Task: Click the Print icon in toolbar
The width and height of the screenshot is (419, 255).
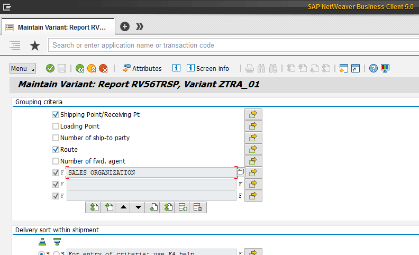Action: tap(250, 68)
